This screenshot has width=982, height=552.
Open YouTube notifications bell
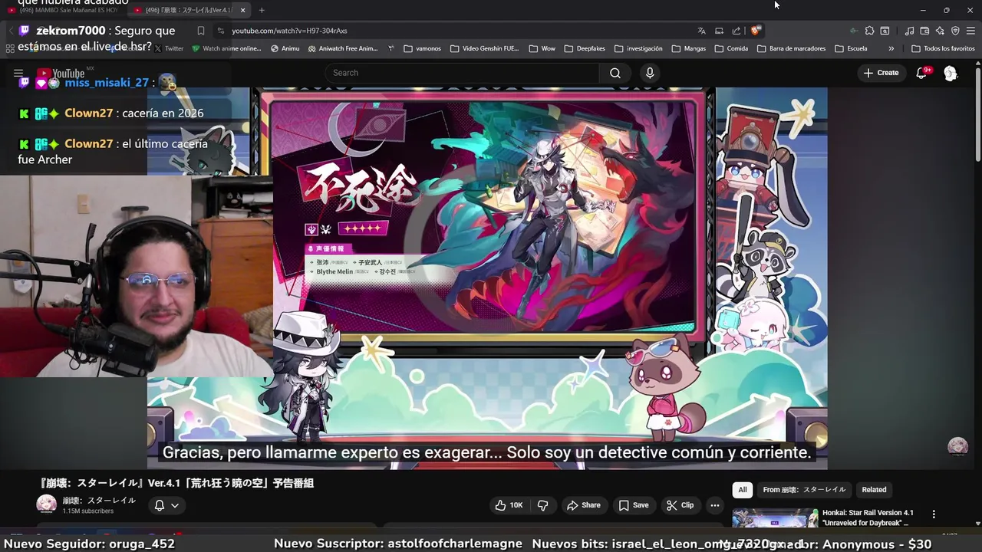point(921,73)
